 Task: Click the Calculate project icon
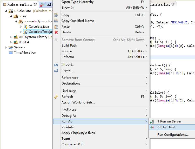pyautogui.click(x=11, y=11)
